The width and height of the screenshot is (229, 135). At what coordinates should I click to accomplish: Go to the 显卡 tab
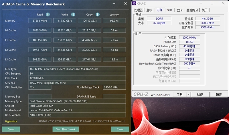click(179, 10)
